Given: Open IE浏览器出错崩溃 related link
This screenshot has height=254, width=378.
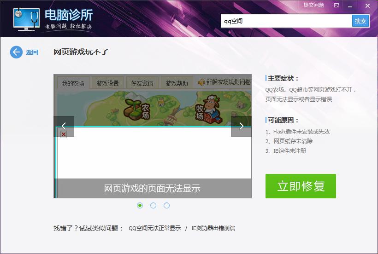Looking at the screenshot, I should coord(213,228).
